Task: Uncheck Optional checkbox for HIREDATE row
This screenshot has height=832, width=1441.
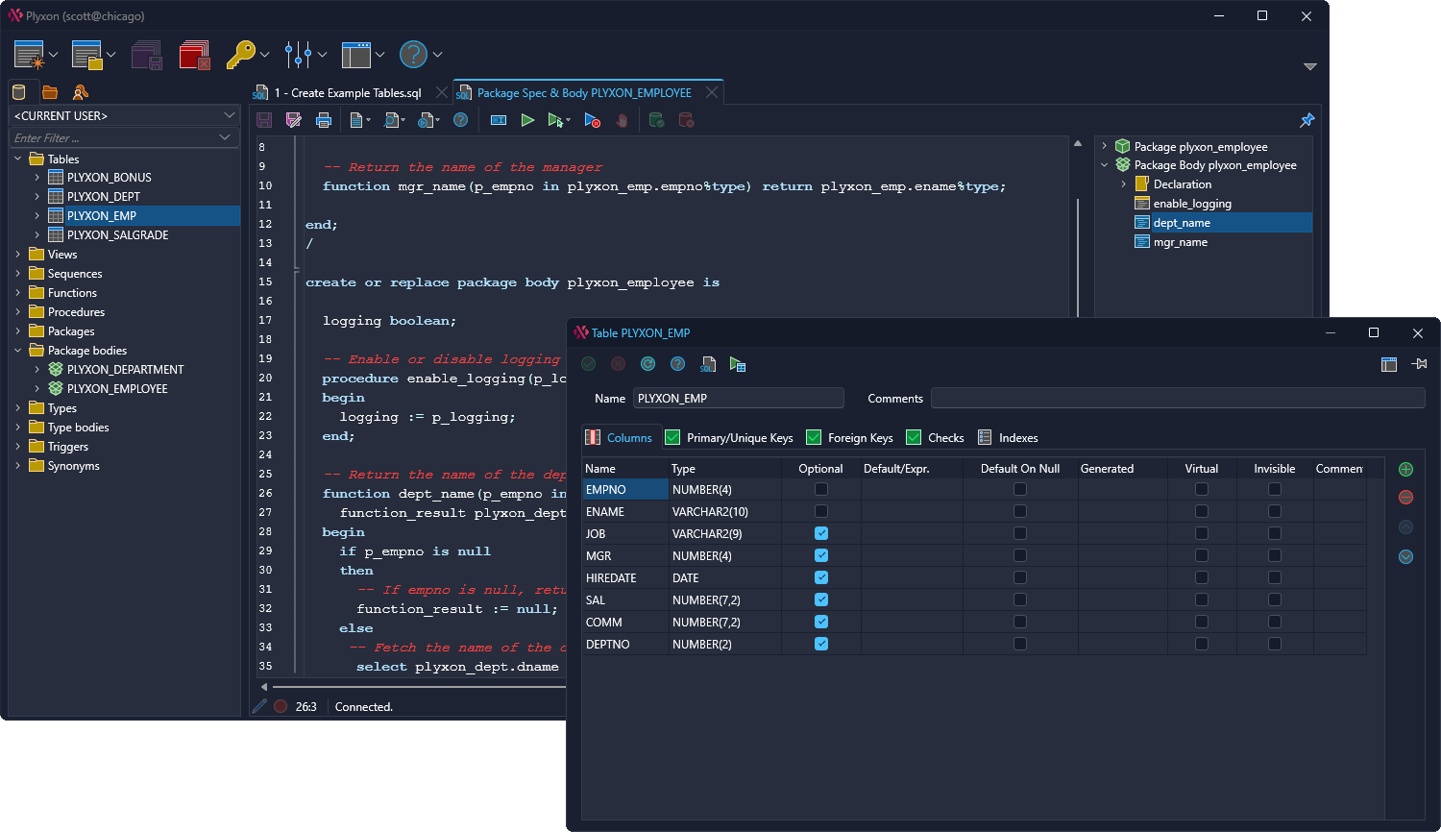Action: pyautogui.click(x=821, y=577)
